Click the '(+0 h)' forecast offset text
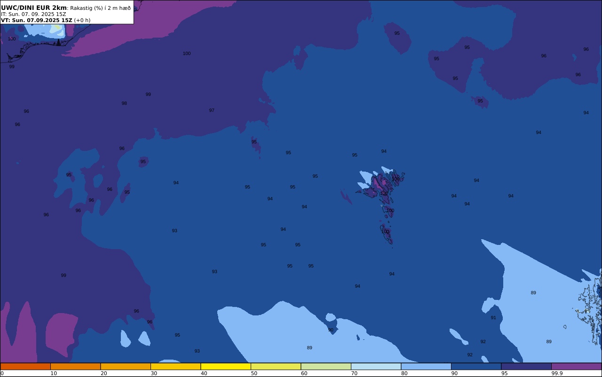Viewport: 602px width, 377px height. click(x=82, y=20)
